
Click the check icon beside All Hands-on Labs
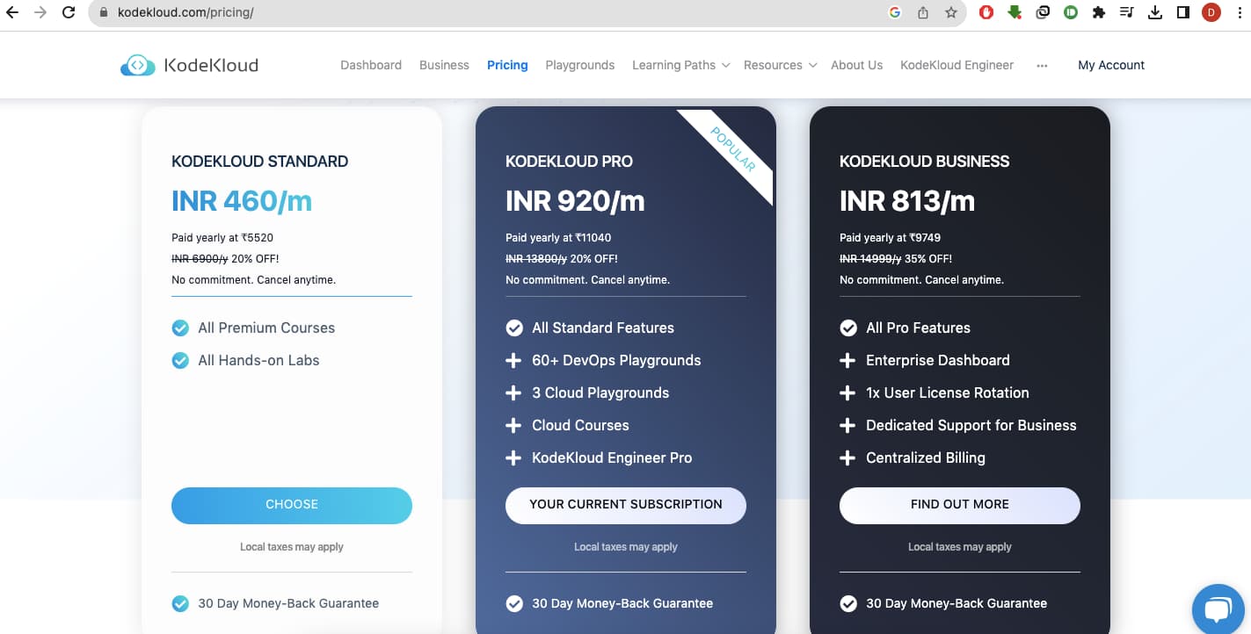click(x=180, y=361)
